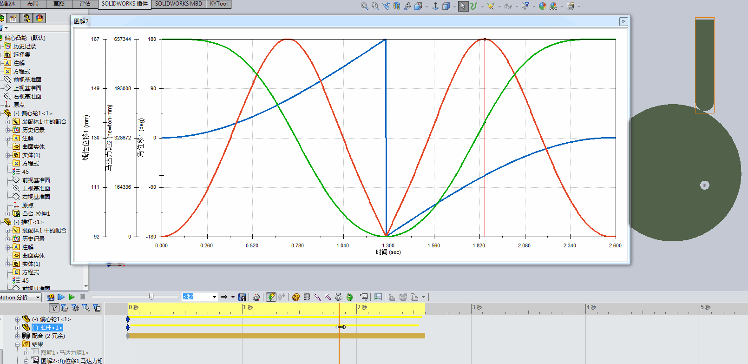The image size is (748, 364).
Task: Switch to 草图 tab
Action: pos(59,4)
